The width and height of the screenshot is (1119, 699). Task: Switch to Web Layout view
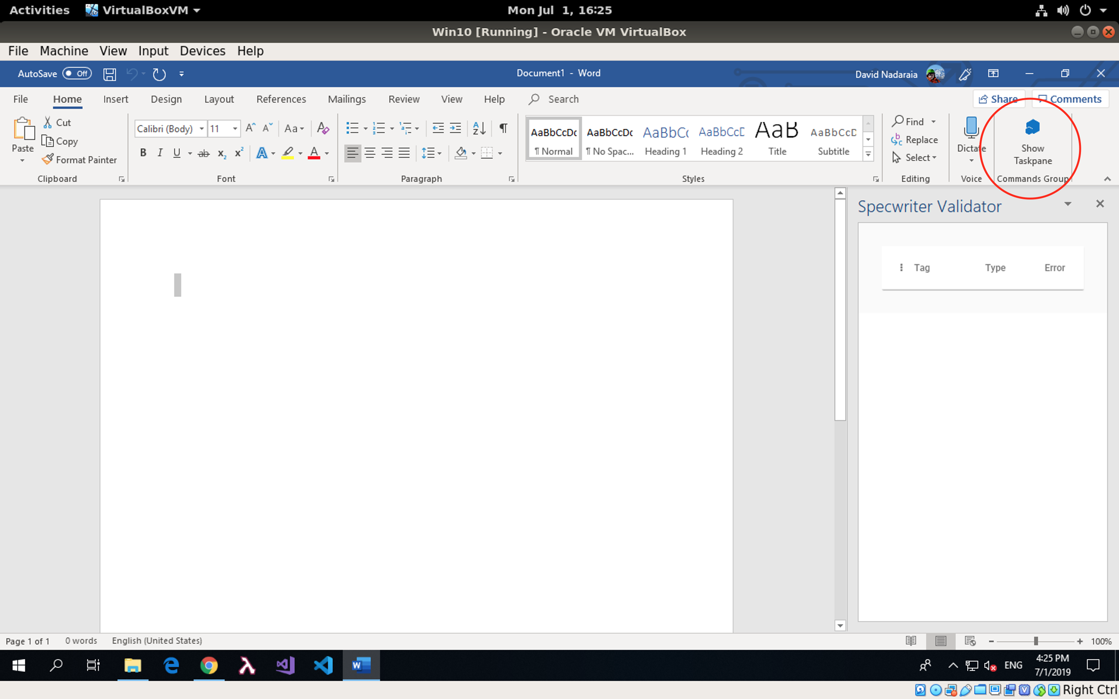click(970, 641)
